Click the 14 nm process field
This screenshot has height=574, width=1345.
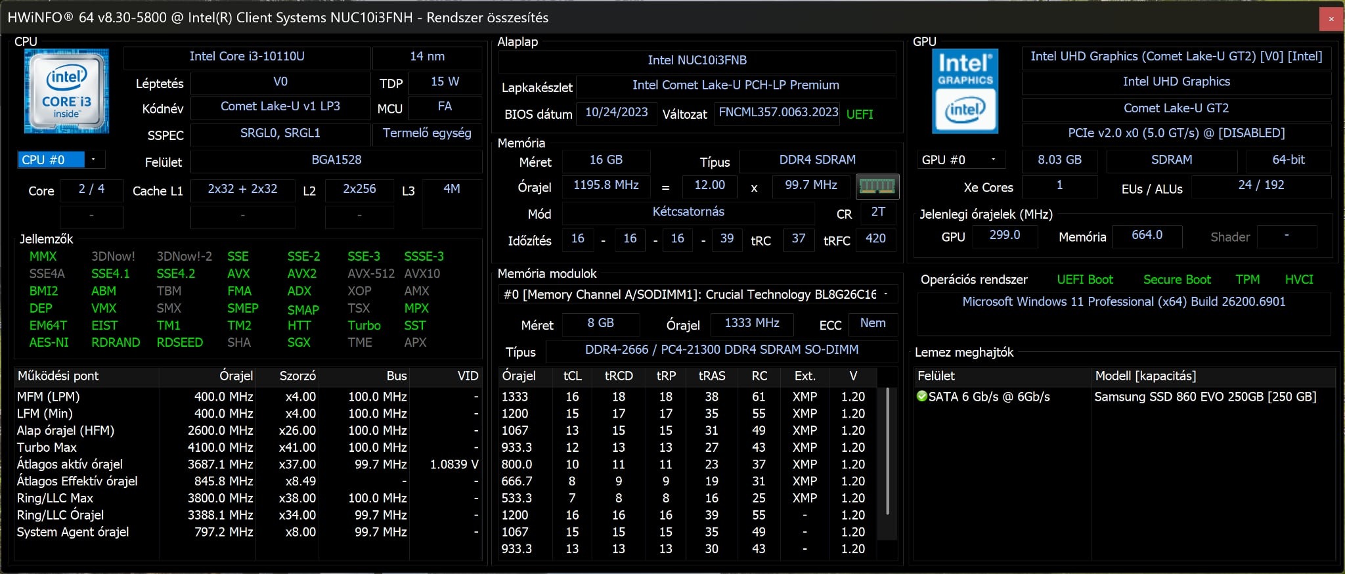[427, 56]
